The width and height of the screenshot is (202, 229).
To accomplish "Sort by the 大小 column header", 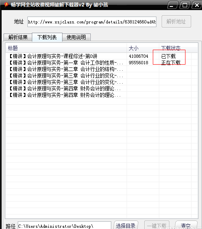I will [x=143, y=48].
